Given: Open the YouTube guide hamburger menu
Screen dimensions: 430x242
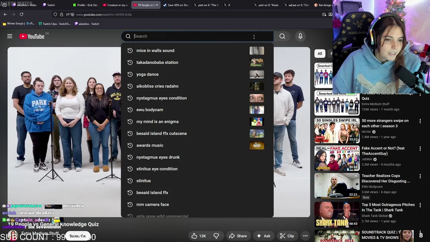Looking at the screenshot, I should pyautogui.click(x=10, y=36).
